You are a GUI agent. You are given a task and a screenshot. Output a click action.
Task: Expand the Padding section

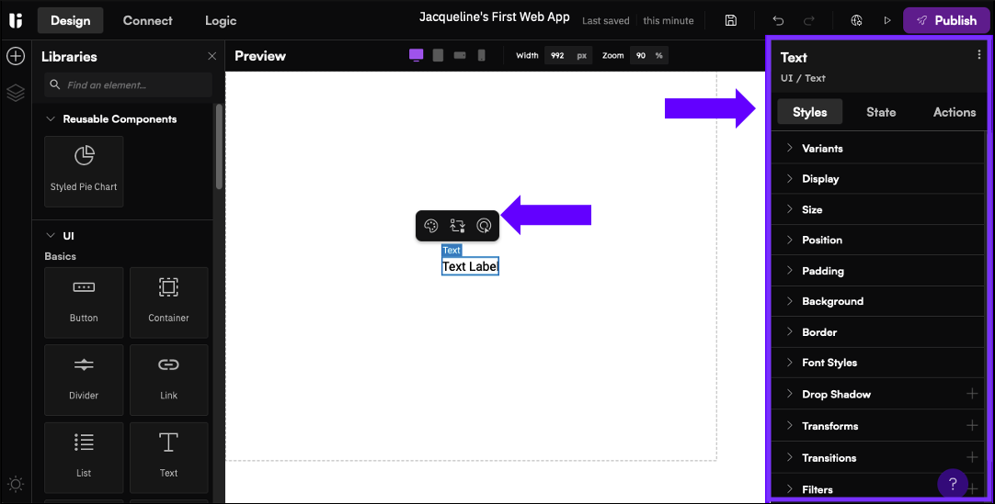click(877, 271)
